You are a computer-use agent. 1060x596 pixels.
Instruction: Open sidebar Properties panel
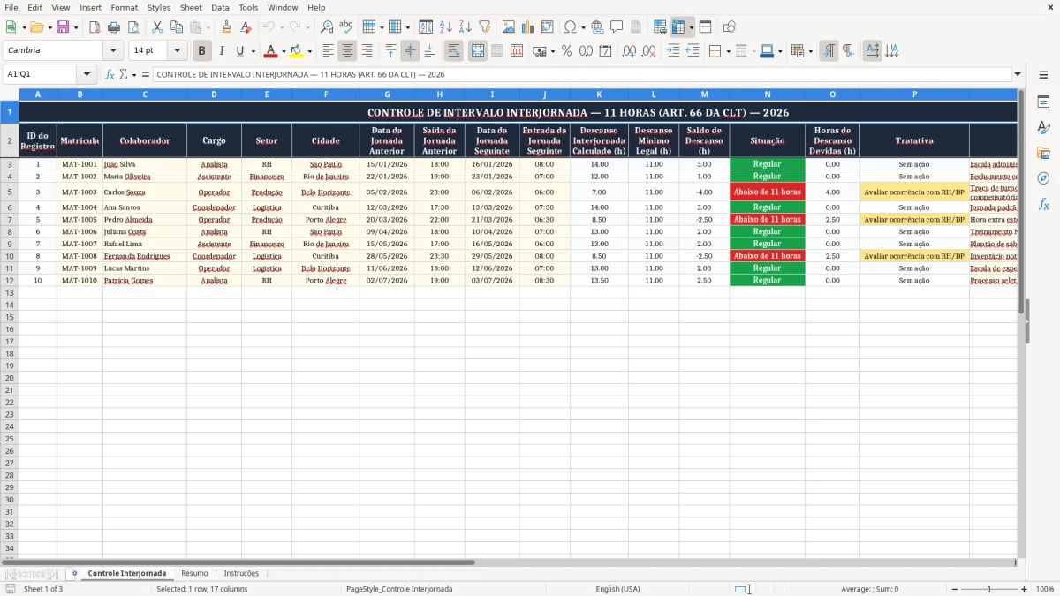coord(1043,102)
